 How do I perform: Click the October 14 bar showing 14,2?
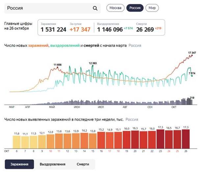tap(84, 141)
